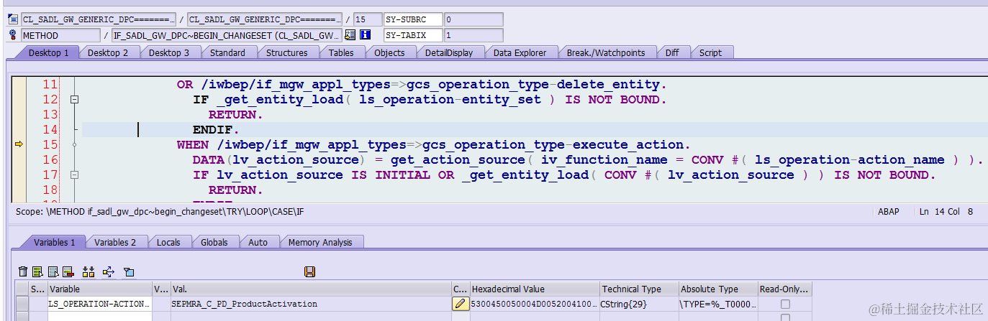
Task: Click the services tool icon in variables toolbar
Action: coord(129,271)
